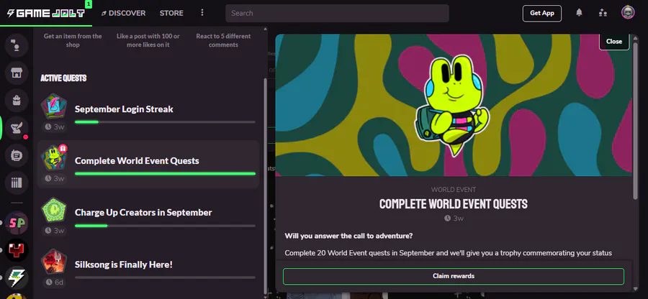
Task: Click the WORLD EVENT label
Action: point(454,190)
